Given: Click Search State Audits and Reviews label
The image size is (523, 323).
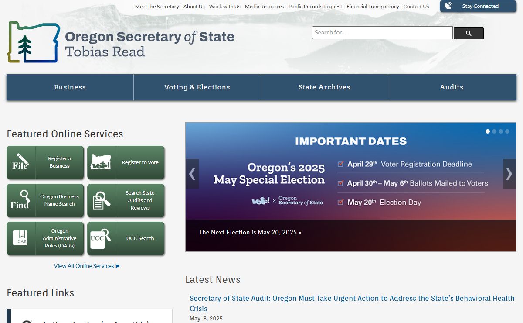Looking at the screenshot, I should pos(140,200).
